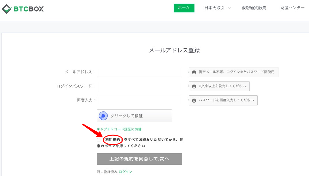Click info icon beside 6文字以上 hint
The height and width of the screenshot is (176, 309).
click(x=194, y=86)
